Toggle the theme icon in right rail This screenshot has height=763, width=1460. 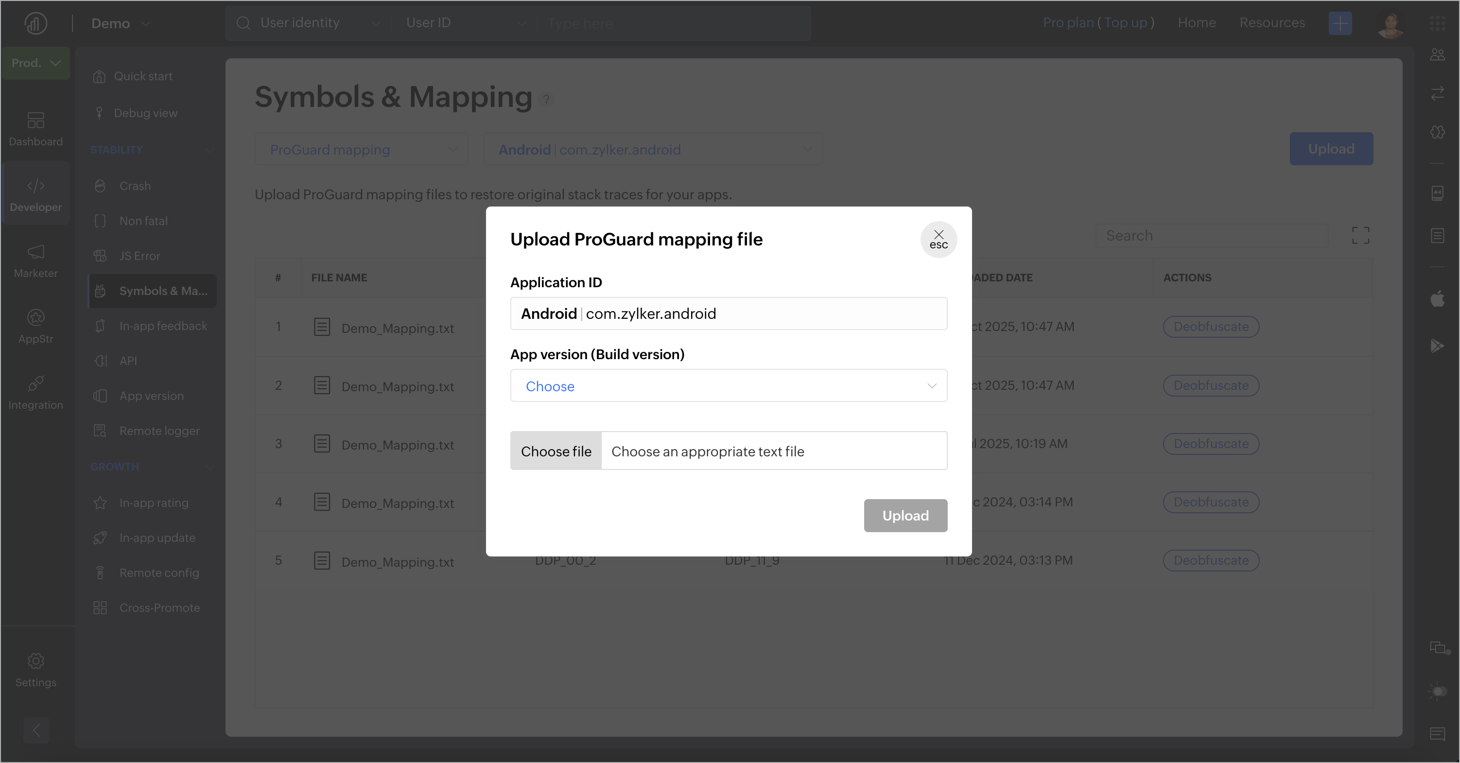(x=1437, y=692)
